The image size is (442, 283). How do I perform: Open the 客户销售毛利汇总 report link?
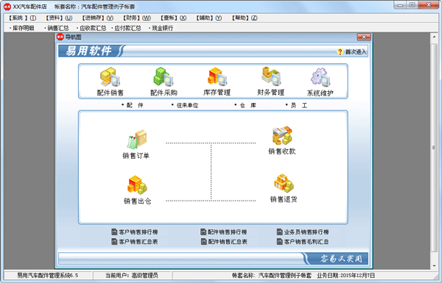pyautogui.click(x=303, y=242)
